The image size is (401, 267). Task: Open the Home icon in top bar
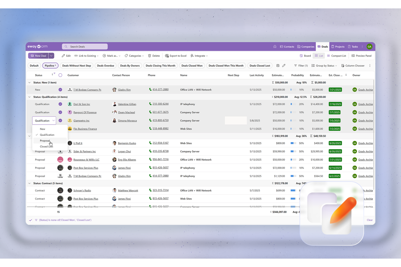(x=275, y=47)
